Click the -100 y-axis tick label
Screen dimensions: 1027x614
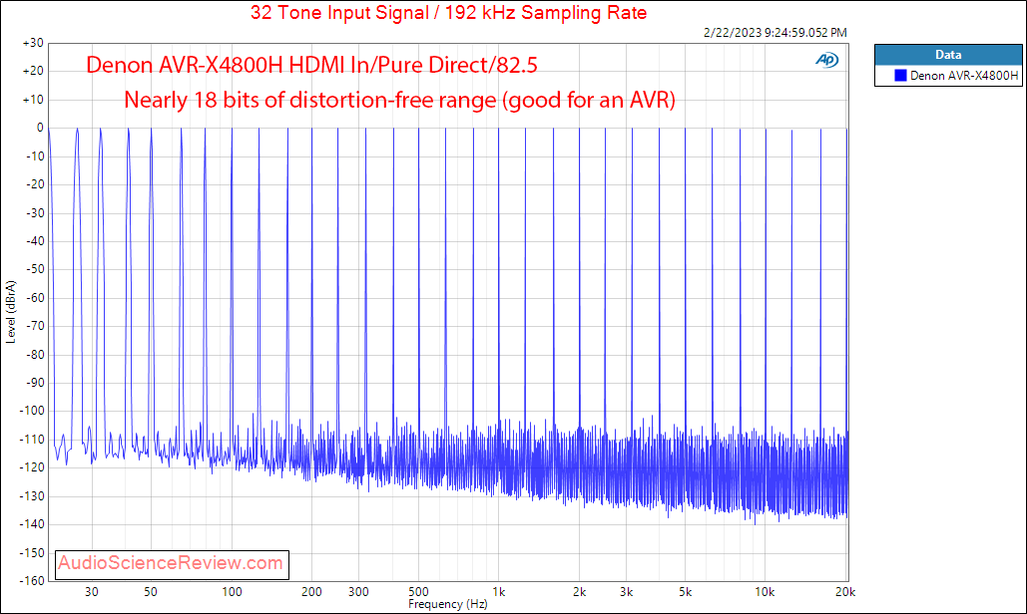(32, 411)
